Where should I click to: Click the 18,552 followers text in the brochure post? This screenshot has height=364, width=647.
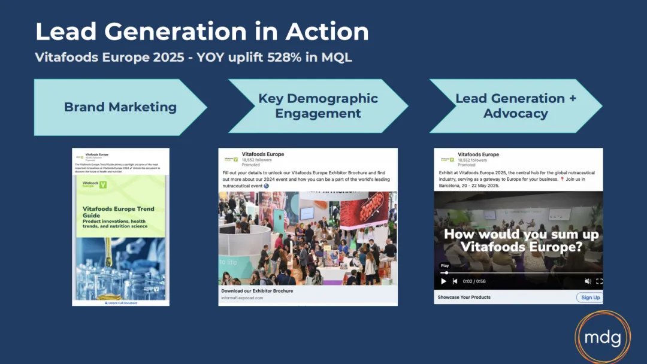[256, 160]
